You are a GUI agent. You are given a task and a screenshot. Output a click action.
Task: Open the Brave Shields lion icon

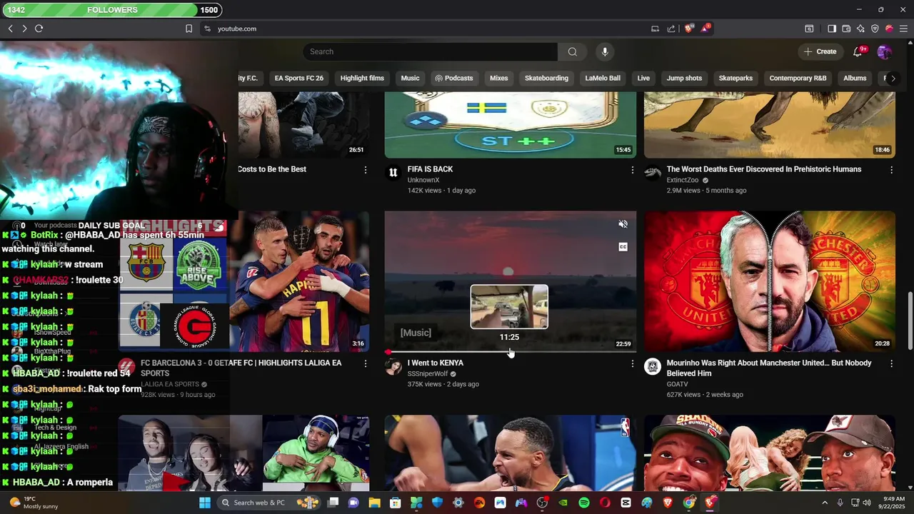click(688, 29)
